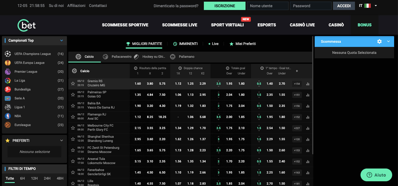The height and width of the screenshot is (186, 398).
Task: Open NBA from the sidebar icon
Action: pyautogui.click(x=8, y=116)
